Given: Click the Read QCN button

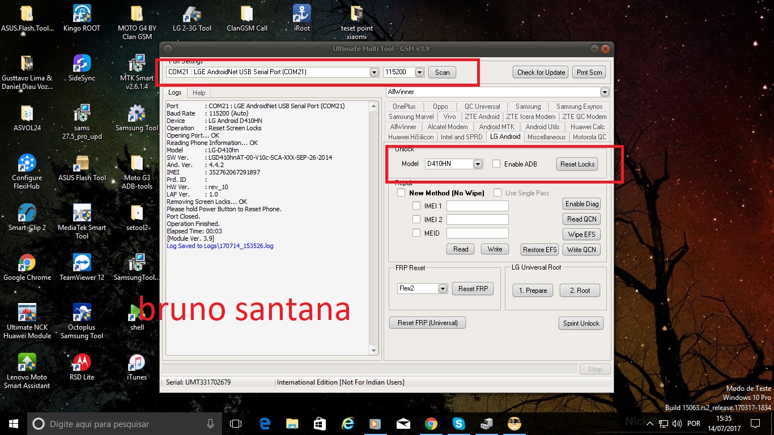Looking at the screenshot, I should coord(581,219).
